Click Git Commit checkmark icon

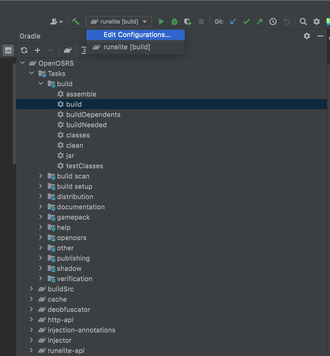(x=246, y=22)
